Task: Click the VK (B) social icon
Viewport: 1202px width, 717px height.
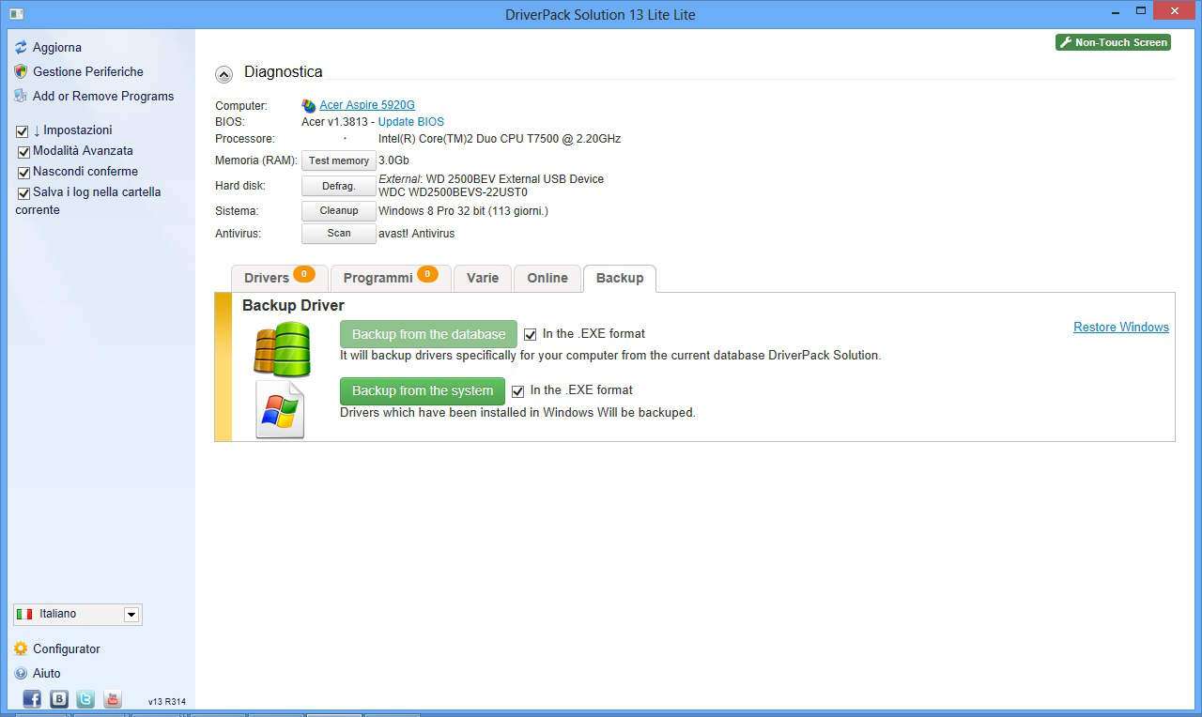Action: tap(59, 699)
